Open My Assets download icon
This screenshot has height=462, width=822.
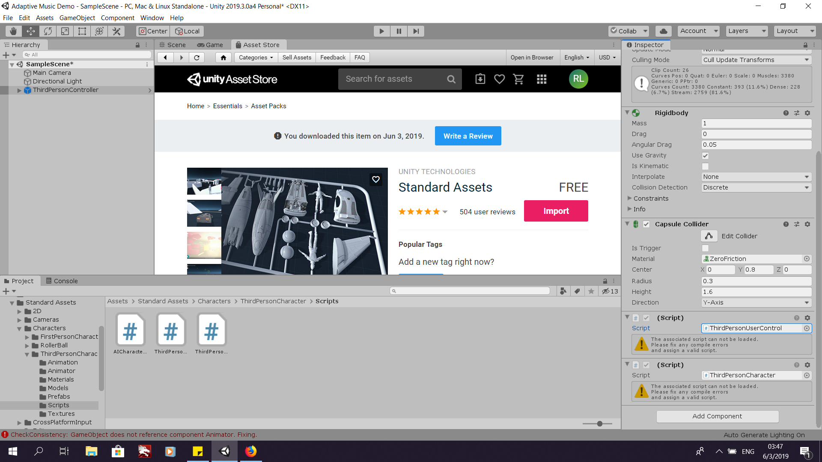coord(480,79)
